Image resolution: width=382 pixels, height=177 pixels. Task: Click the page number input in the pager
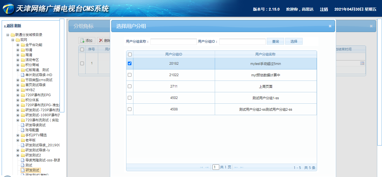[x=216, y=167]
